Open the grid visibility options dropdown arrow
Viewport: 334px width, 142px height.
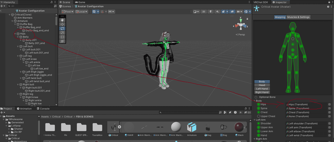coord(98,11)
